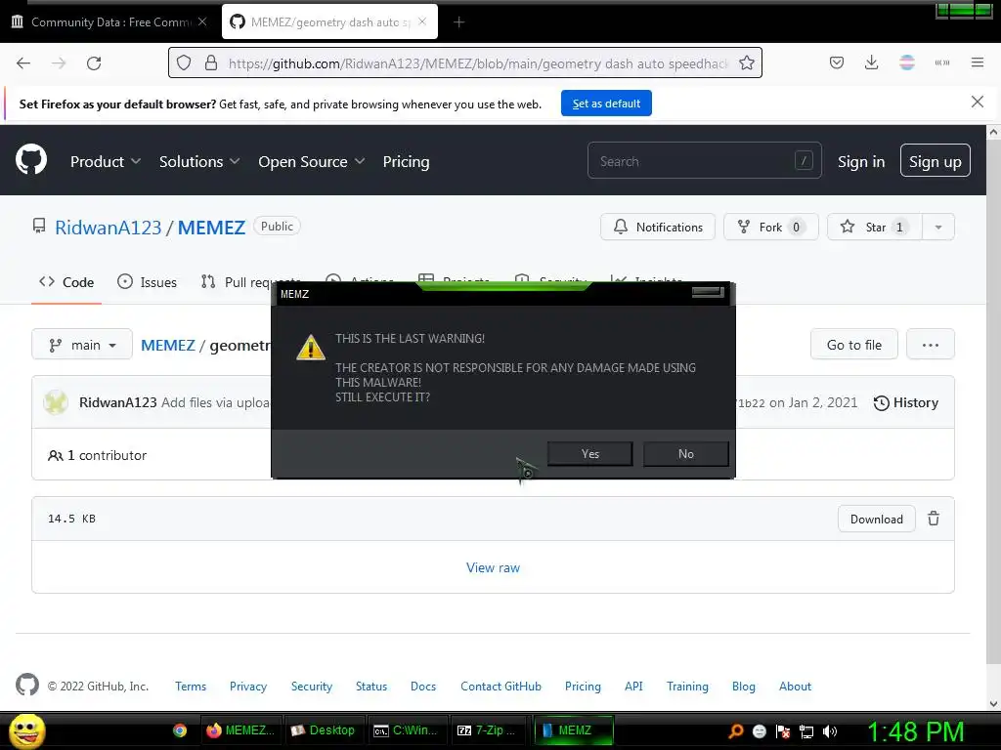Expand the Product menu

pyautogui.click(x=106, y=161)
